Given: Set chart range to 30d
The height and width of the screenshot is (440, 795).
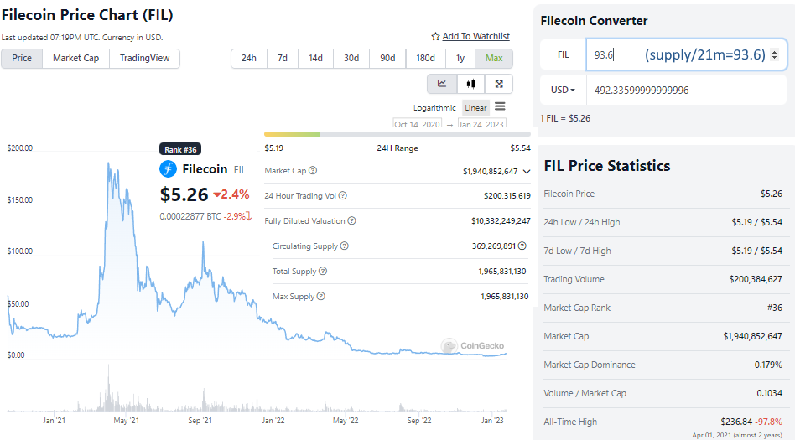Looking at the screenshot, I should [x=351, y=59].
